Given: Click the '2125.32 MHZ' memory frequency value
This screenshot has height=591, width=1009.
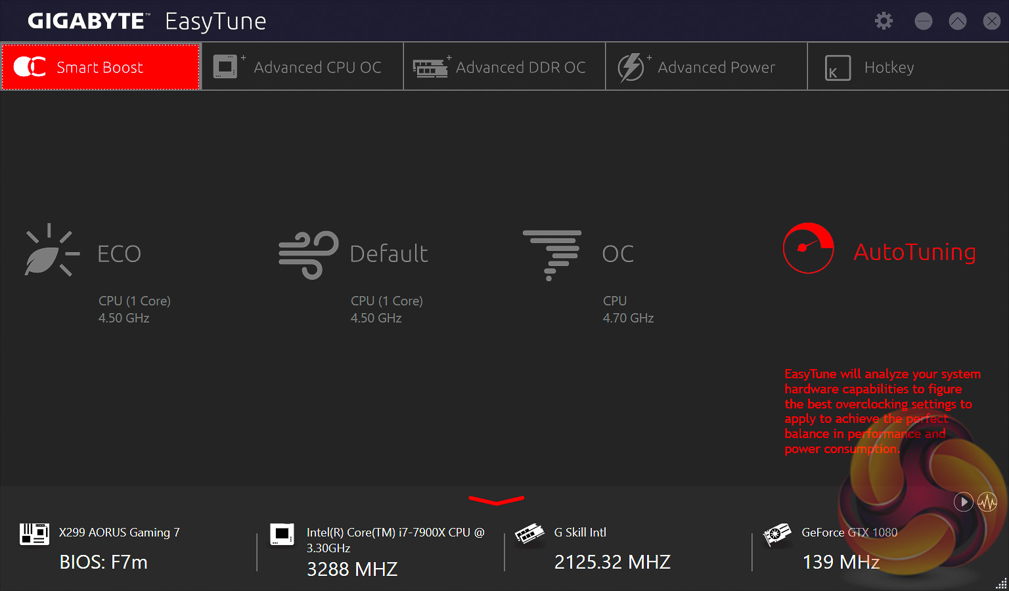Looking at the screenshot, I should 612,562.
